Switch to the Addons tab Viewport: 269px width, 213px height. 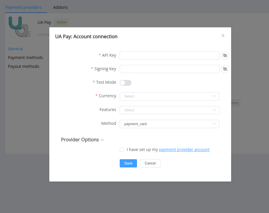pyautogui.click(x=60, y=7)
